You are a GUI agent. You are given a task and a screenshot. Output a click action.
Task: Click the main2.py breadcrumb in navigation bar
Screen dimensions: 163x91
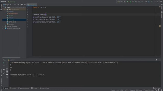11,2
